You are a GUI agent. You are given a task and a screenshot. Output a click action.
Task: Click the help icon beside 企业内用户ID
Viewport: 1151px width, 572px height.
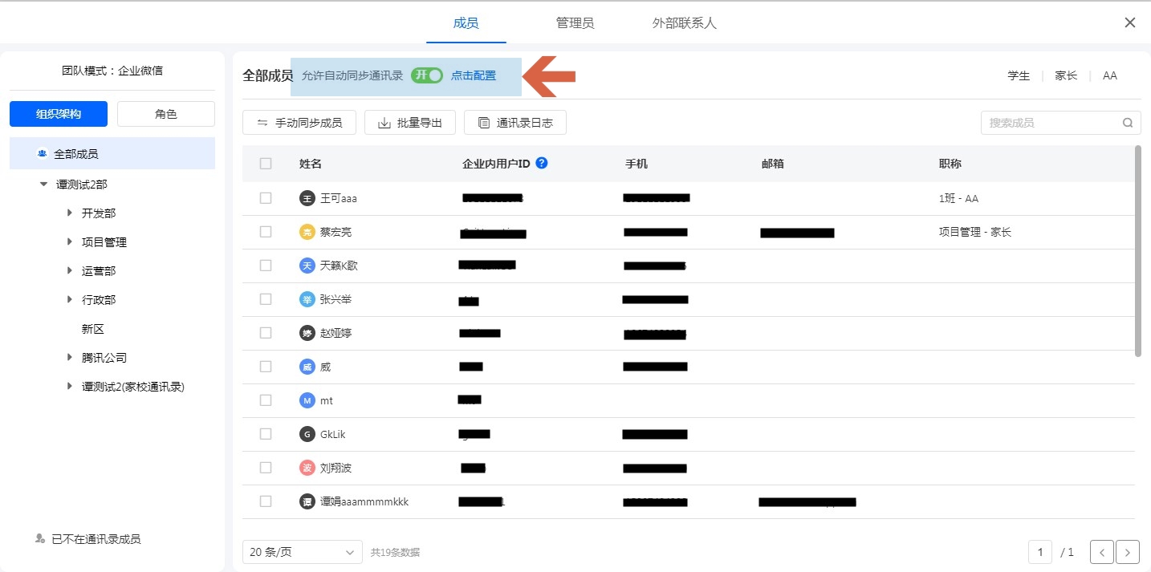pyautogui.click(x=542, y=163)
